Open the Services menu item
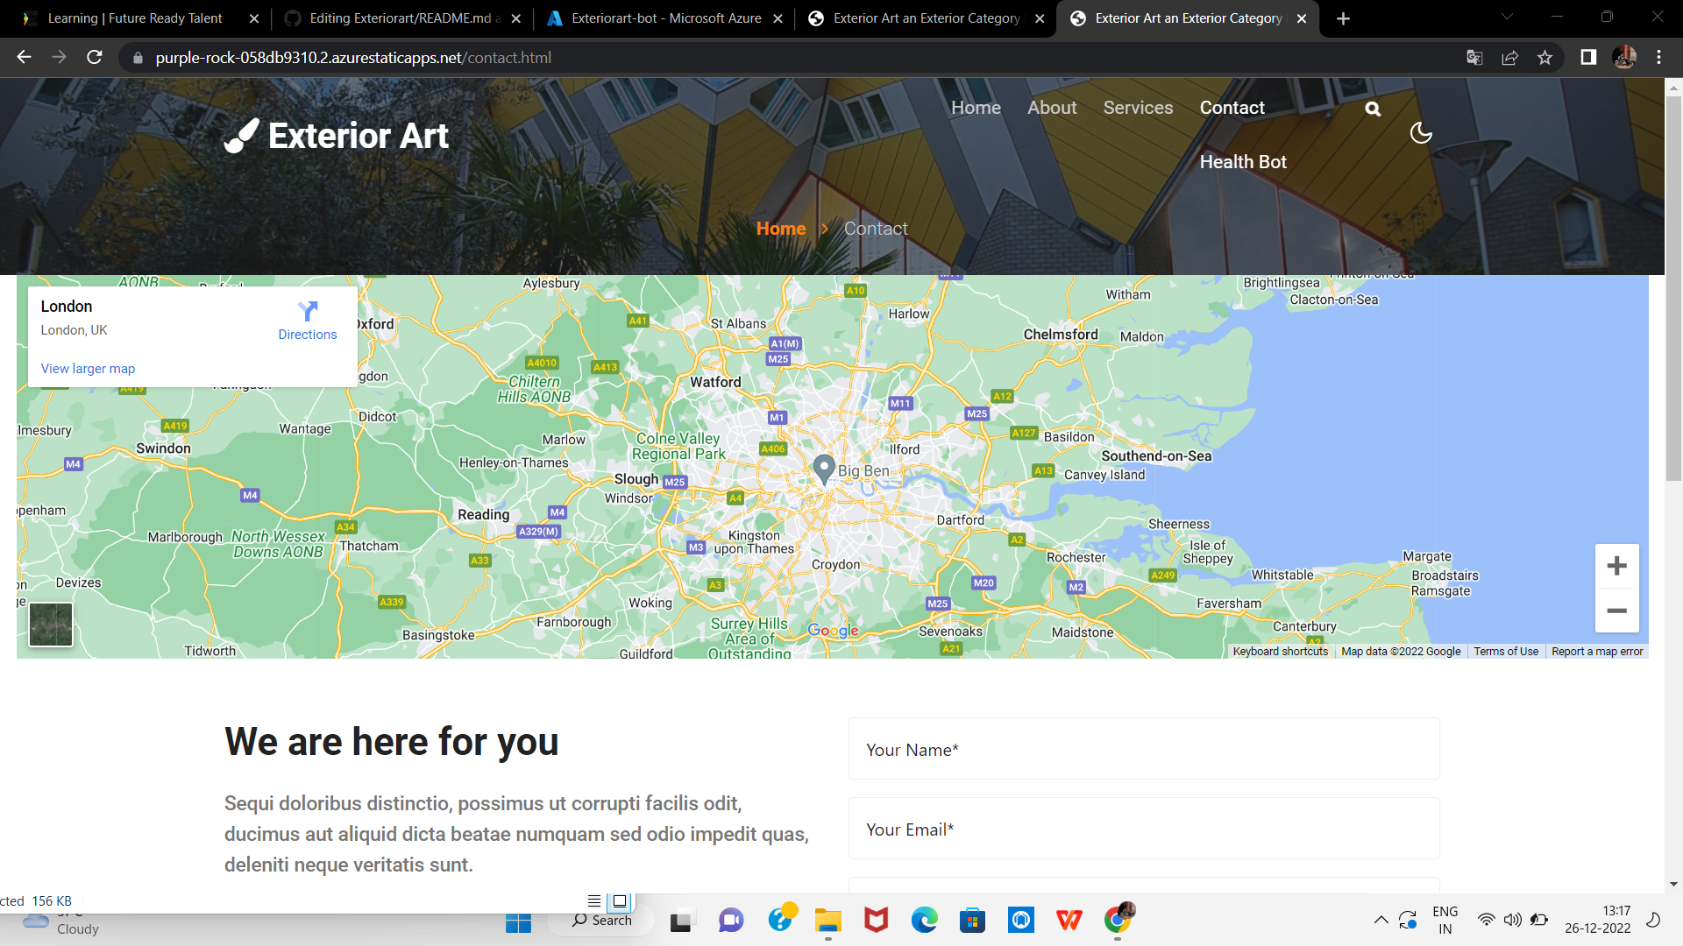 click(1138, 108)
